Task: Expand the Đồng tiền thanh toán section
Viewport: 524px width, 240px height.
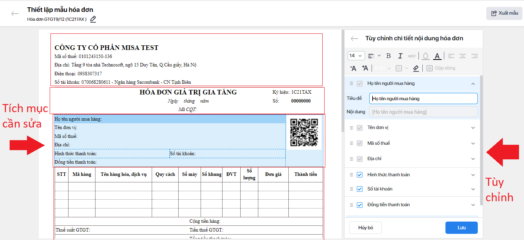Action: (x=473, y=205)
